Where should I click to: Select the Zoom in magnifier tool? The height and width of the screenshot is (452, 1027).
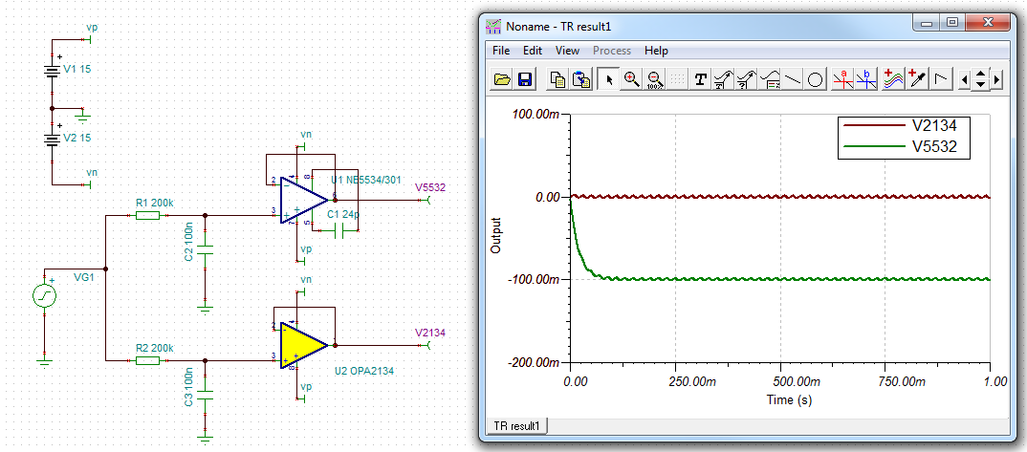coord(631,79)
